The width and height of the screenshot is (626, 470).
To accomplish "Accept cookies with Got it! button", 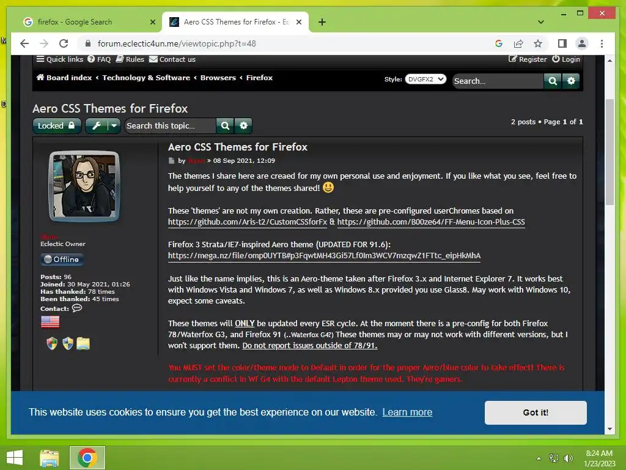I will [x=536, y=412].
